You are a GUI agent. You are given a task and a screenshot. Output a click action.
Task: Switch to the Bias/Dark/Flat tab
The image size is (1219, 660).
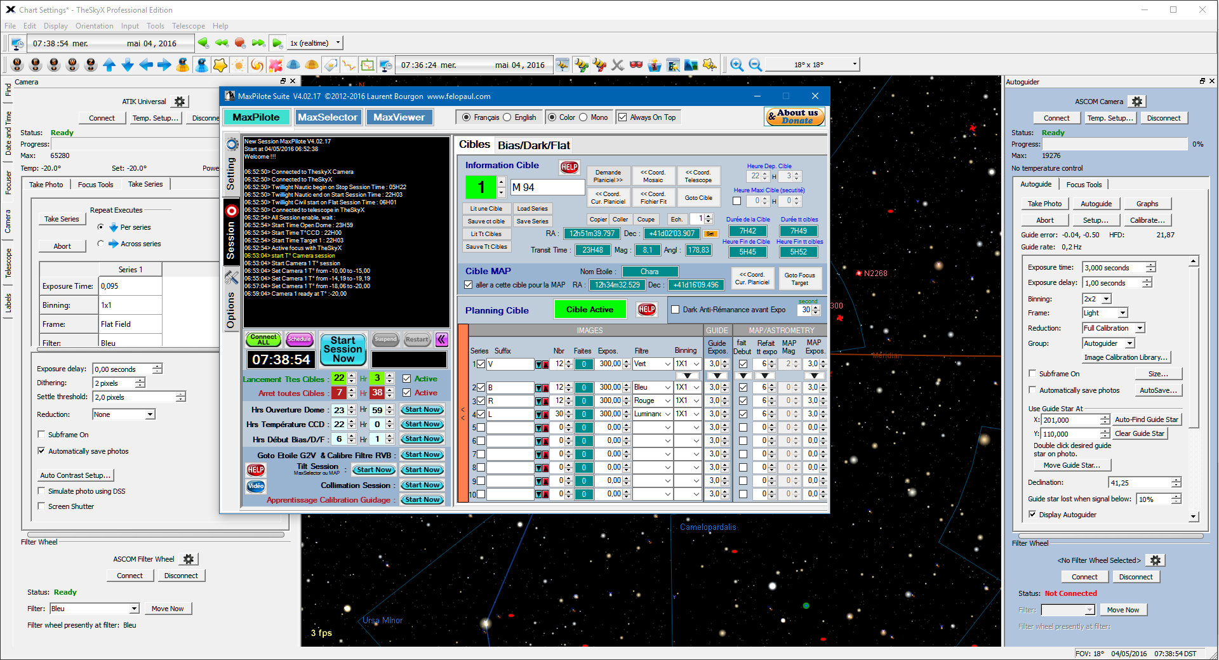tap(534, 145)
